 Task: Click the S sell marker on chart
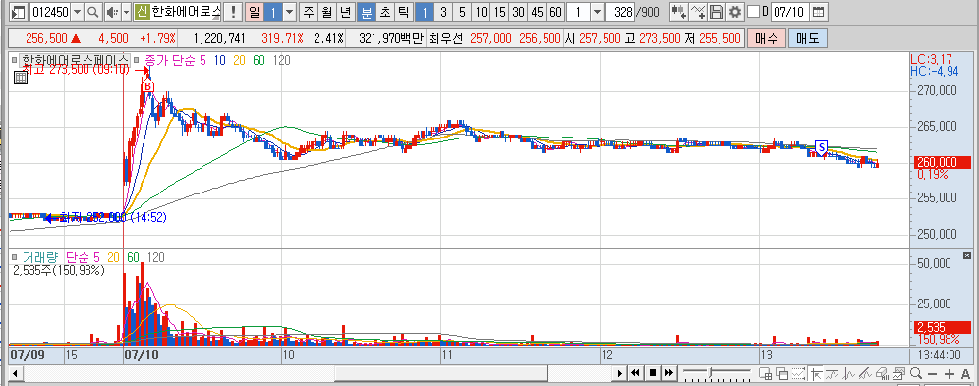pos(823,147)
